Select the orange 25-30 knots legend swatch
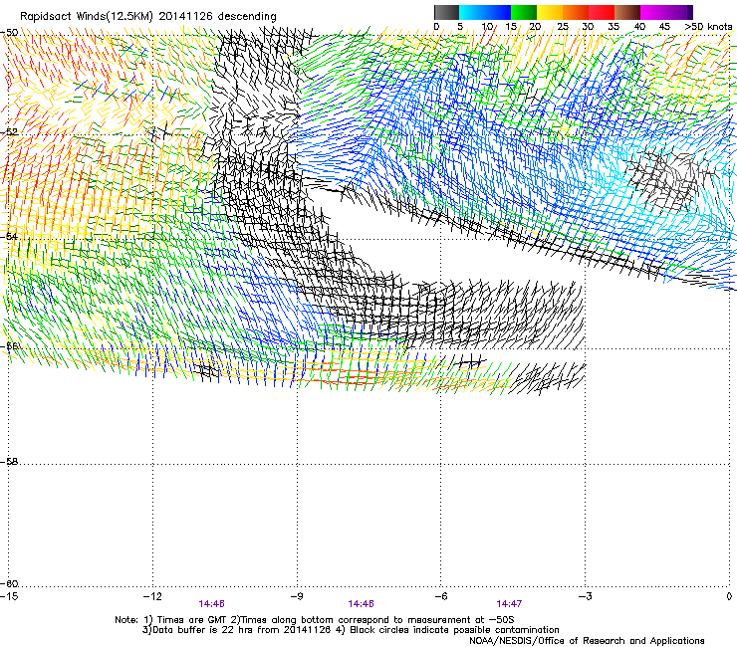The width and height of the screenshot is (737, 647). [x=576, y=12]
